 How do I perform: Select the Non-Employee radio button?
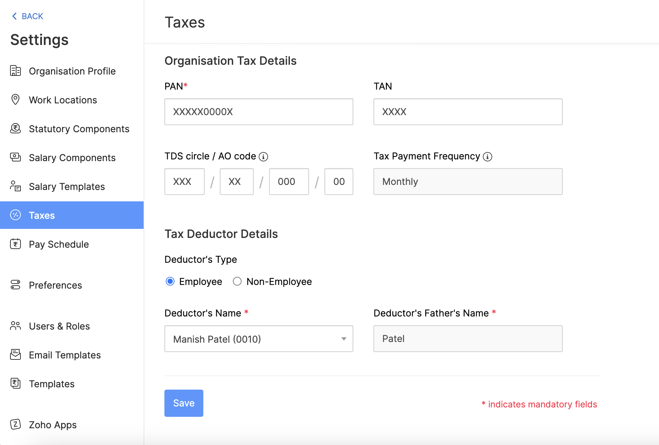(237, 281)
